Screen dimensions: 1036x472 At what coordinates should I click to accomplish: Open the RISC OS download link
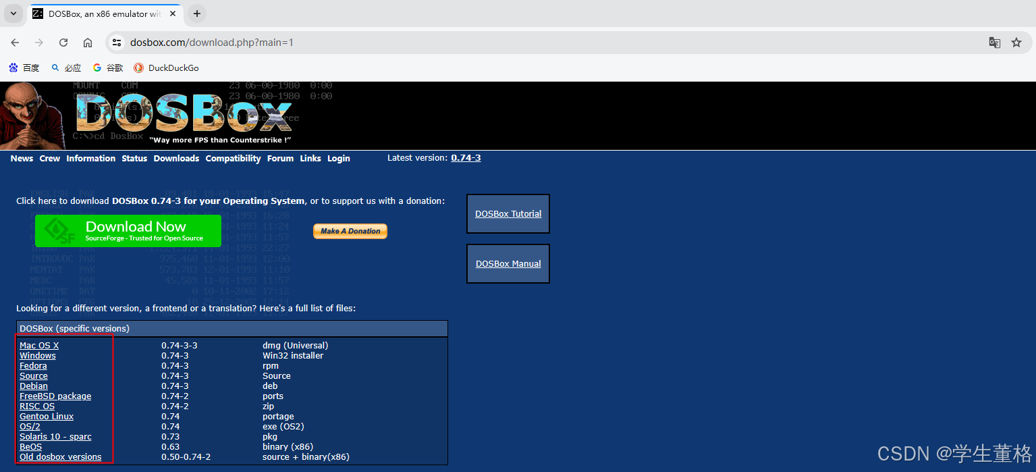pos(37,406)
